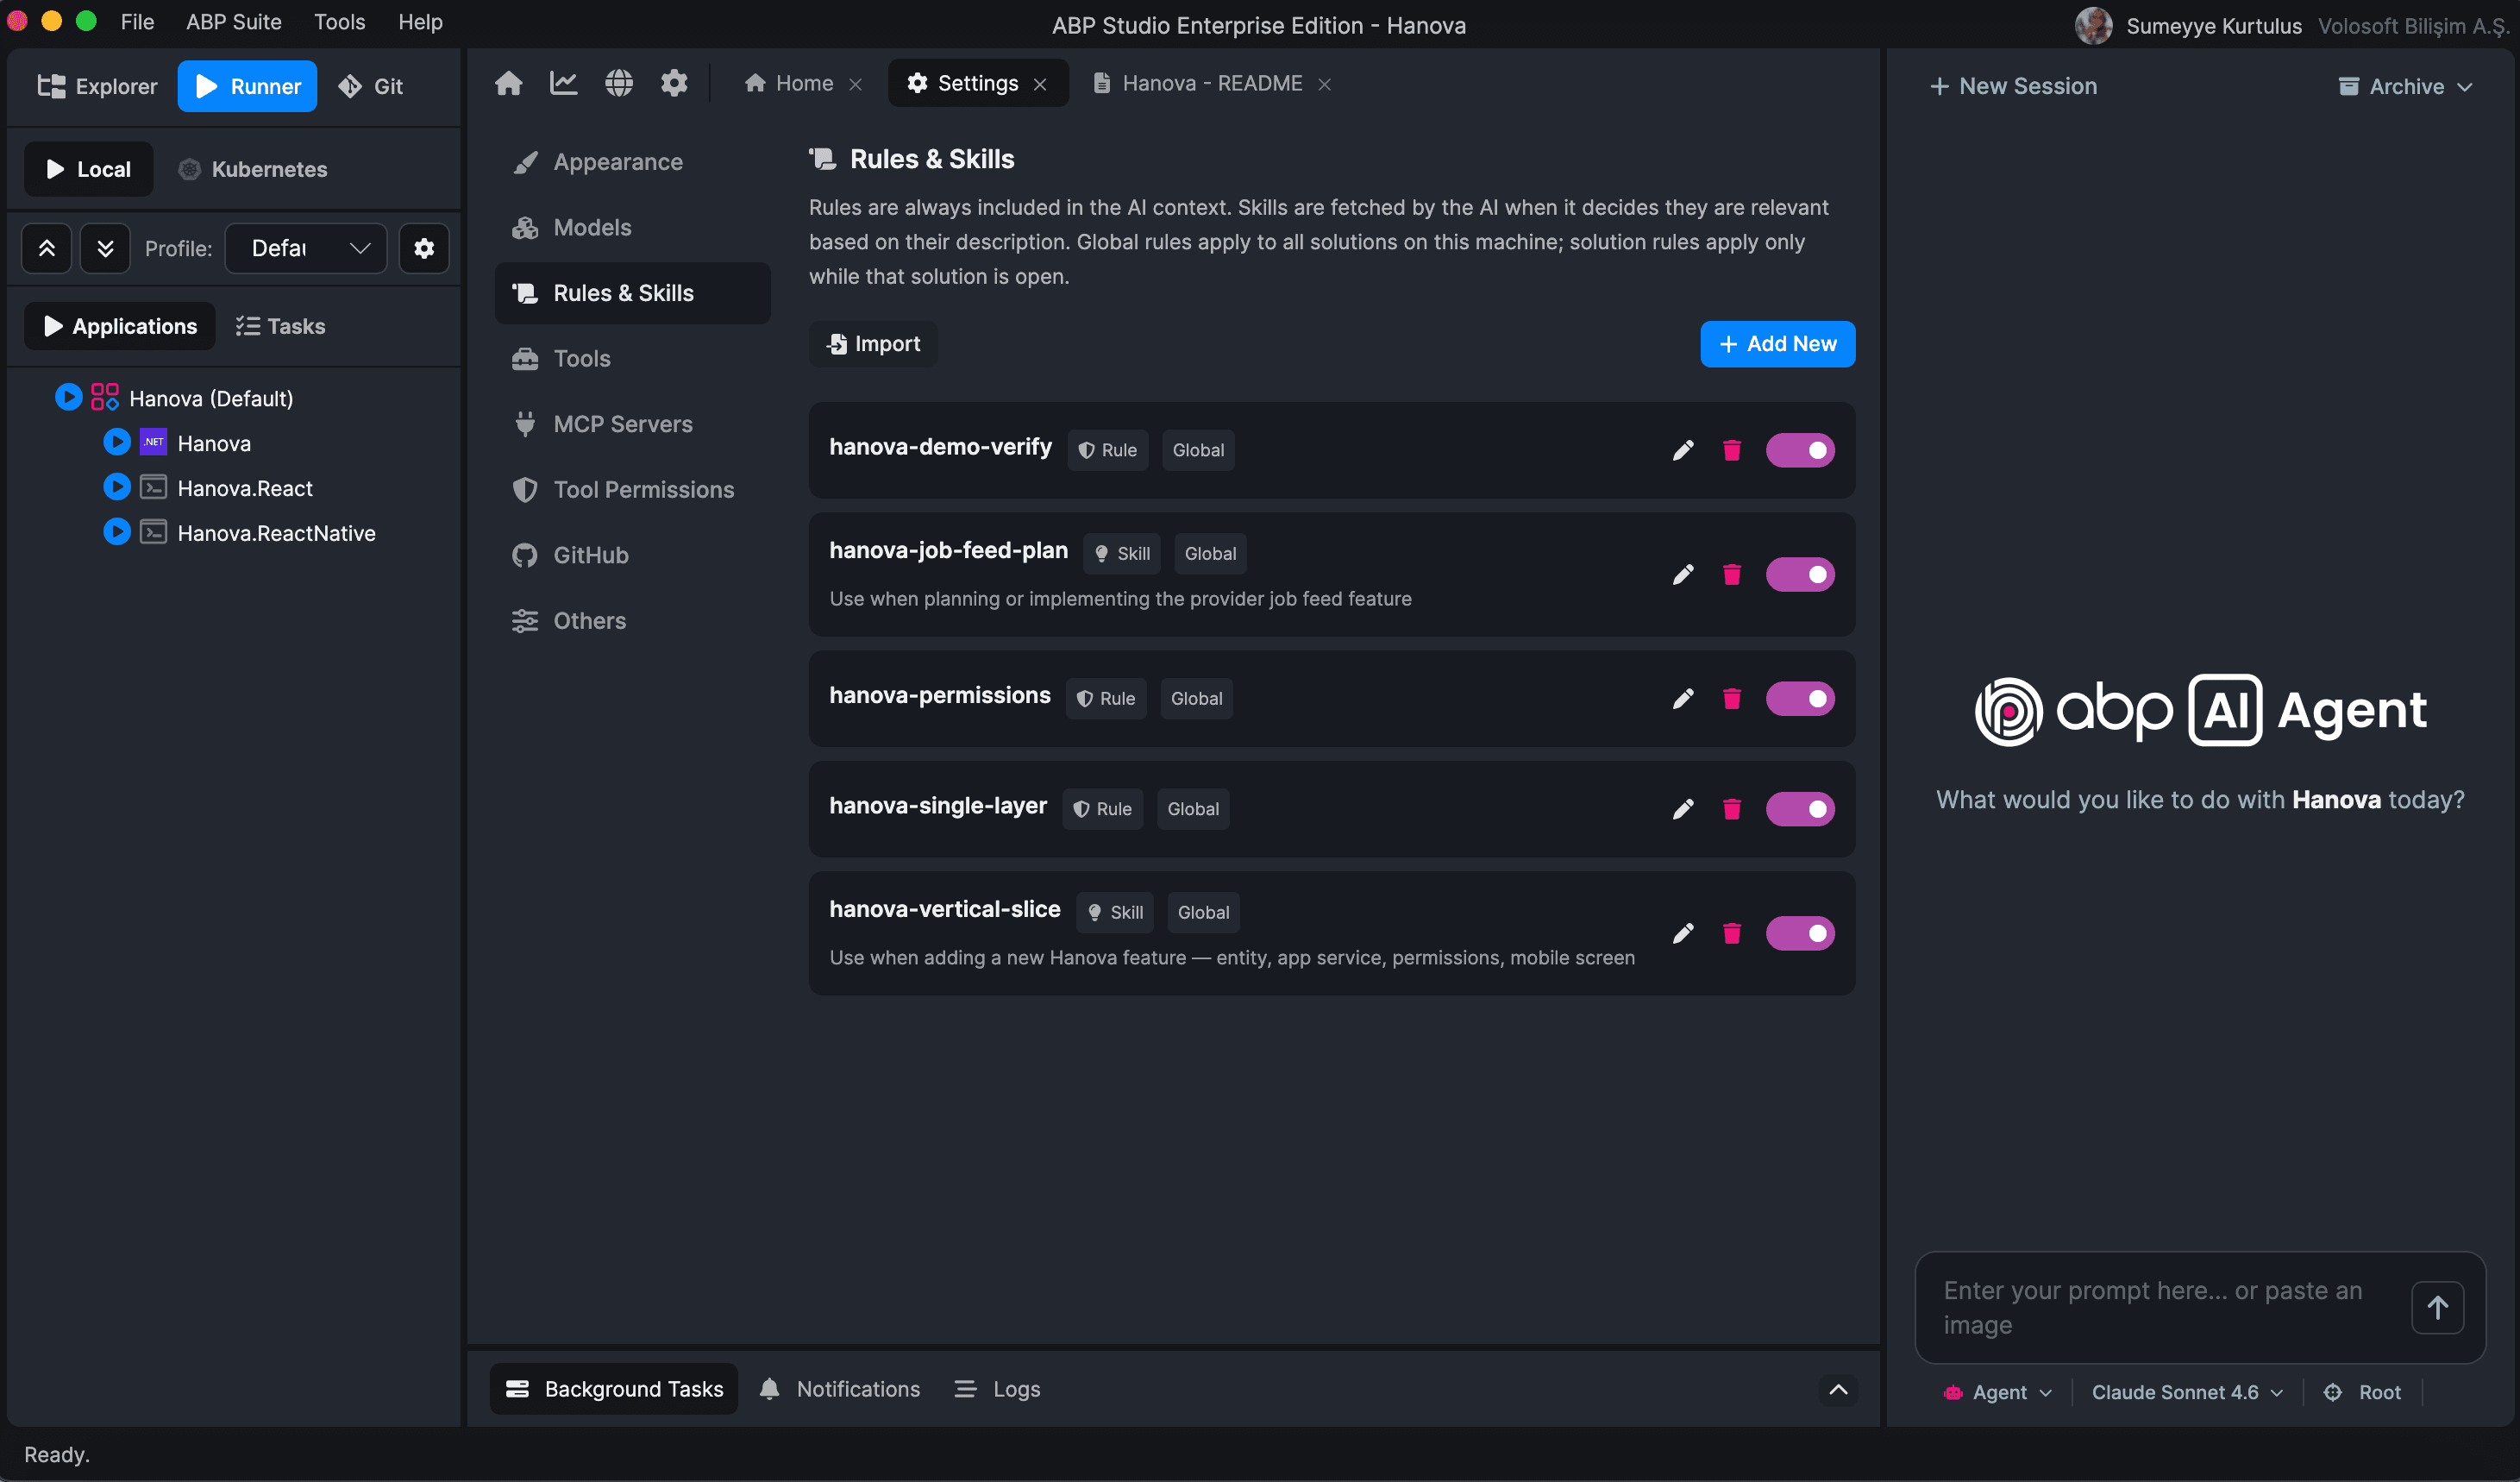Open the Logs panel
The height and width of the screenshot is (1482, 2520).
[997, 1390]
